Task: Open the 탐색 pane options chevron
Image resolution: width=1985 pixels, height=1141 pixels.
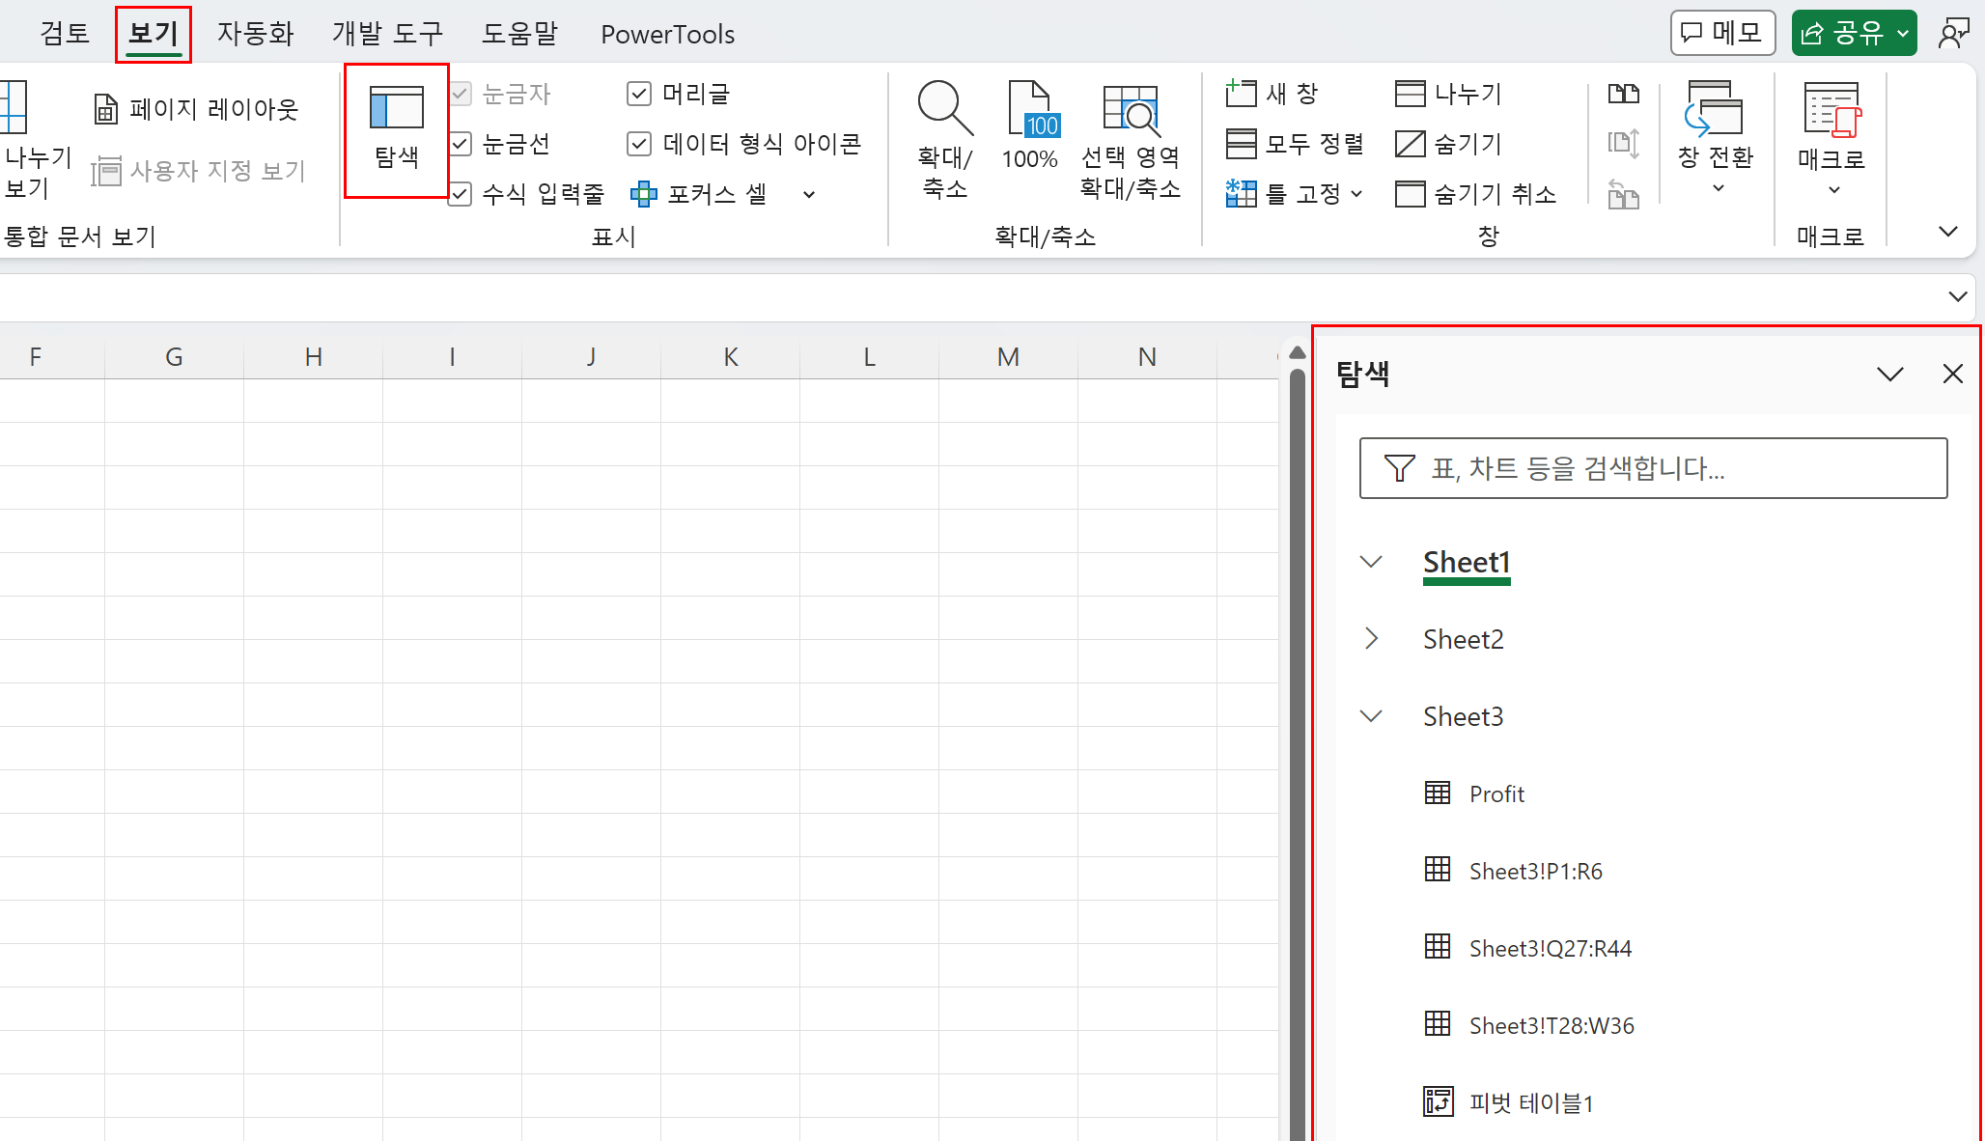Action: [1890, 374]
